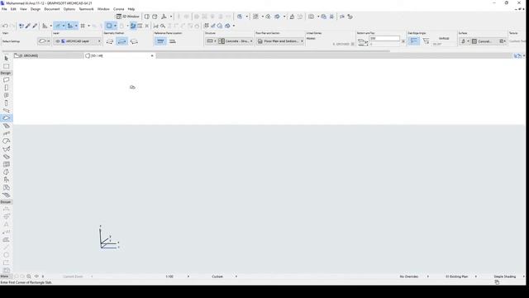Screen dimensions: 529x298
Task: Open the Options menu
Action: point(69,9)
